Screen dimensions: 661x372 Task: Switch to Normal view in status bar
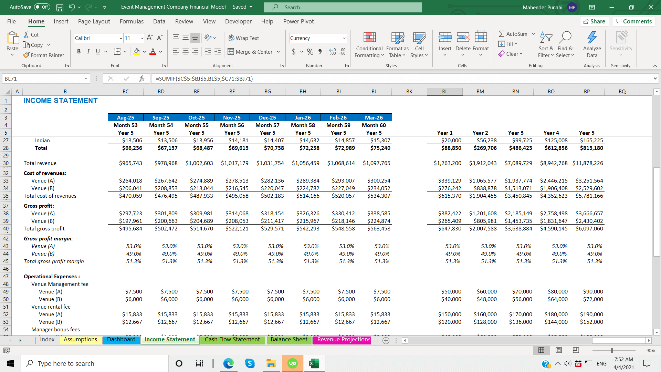[541, 350]
